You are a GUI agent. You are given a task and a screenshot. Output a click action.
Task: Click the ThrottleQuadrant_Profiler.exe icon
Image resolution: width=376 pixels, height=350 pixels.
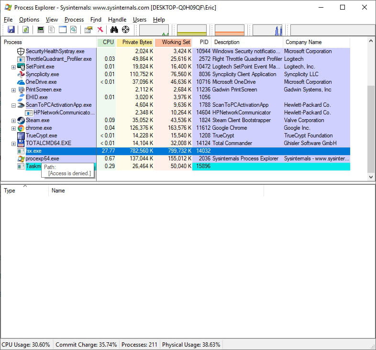pos(21,59)
